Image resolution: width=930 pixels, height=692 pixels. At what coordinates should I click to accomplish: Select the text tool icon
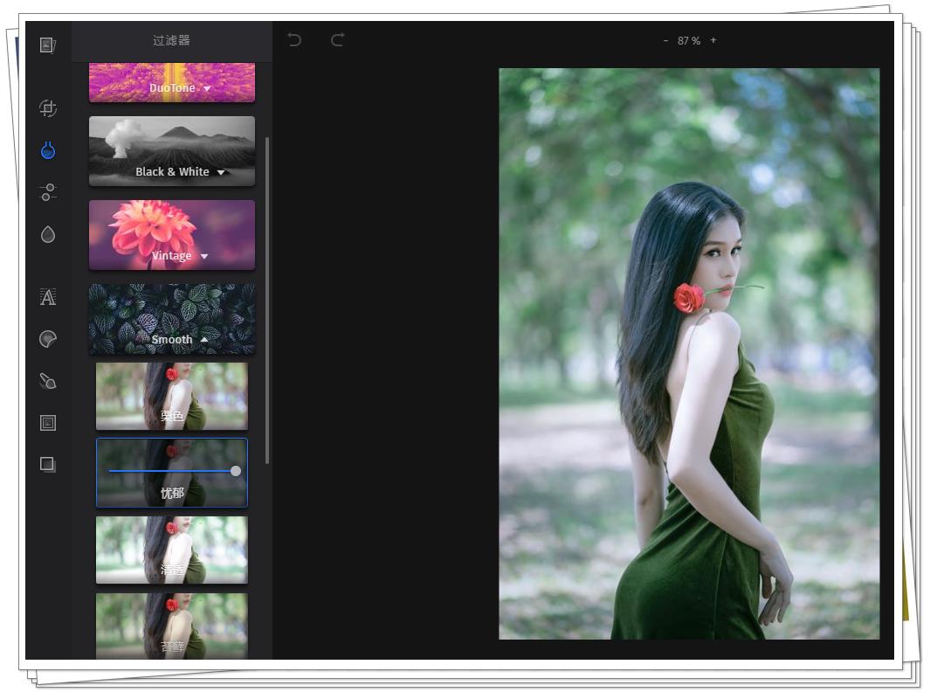click(47, 297)
